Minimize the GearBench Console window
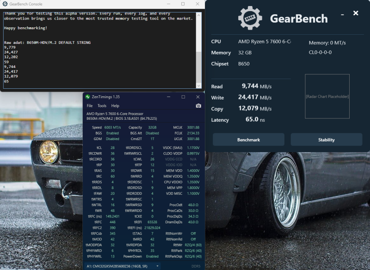The image size is (370, 270). (168, 4)
